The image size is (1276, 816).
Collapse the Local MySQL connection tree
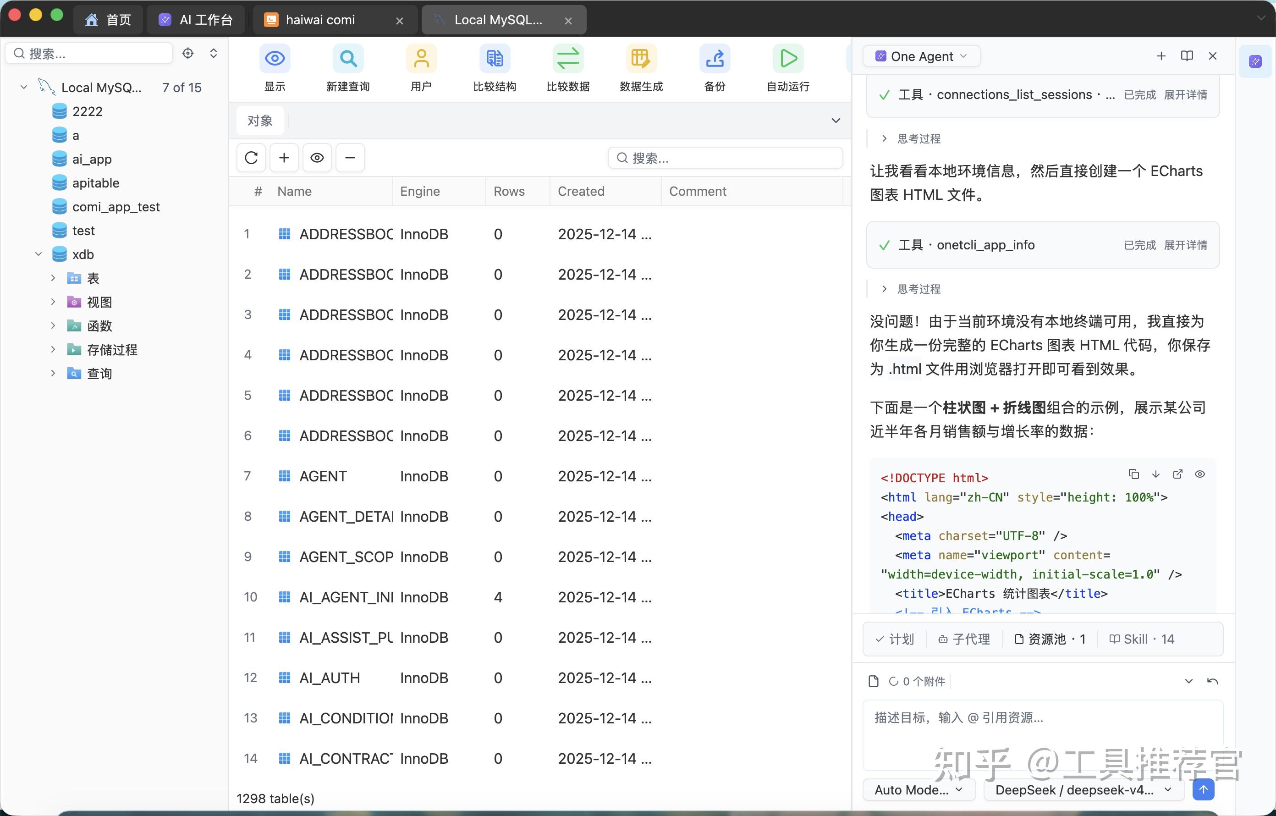pos(24,87)
